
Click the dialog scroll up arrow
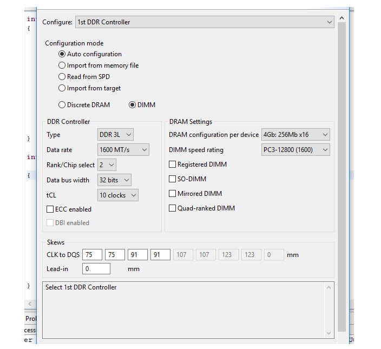[341, 18]
